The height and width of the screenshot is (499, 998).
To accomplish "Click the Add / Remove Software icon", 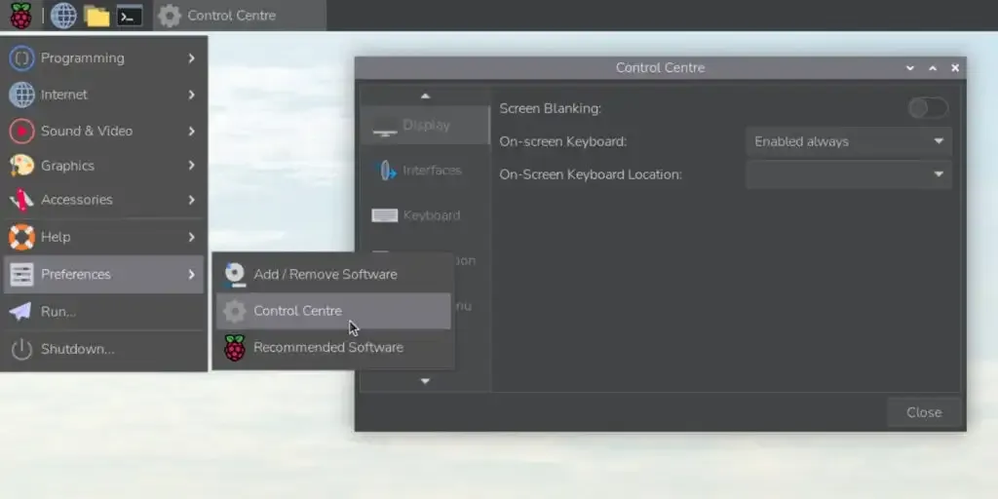I will pyautogui.click(x=235, y=274).
